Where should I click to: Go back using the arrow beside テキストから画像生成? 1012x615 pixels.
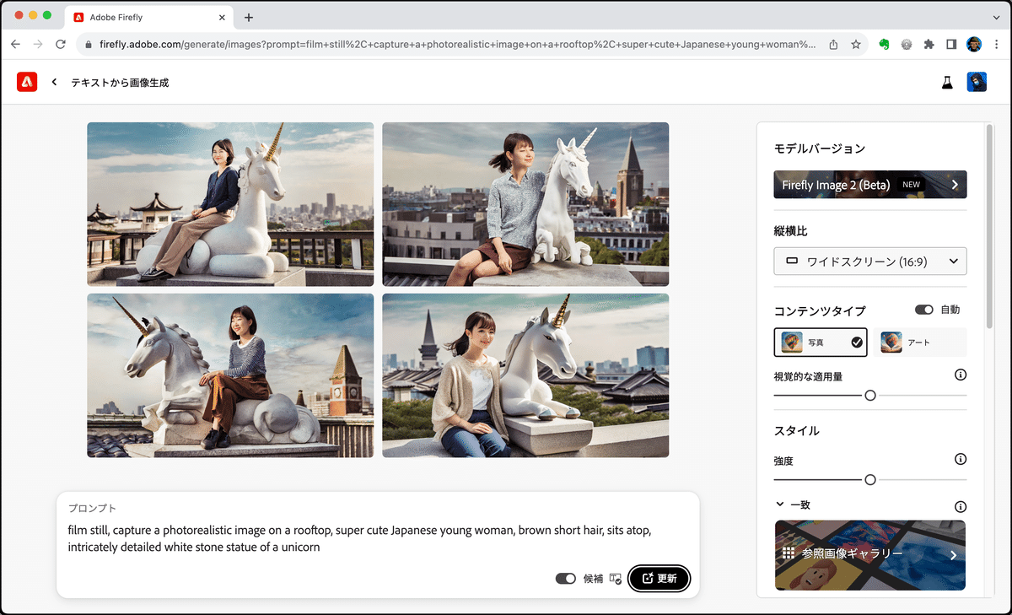point(55,82)
